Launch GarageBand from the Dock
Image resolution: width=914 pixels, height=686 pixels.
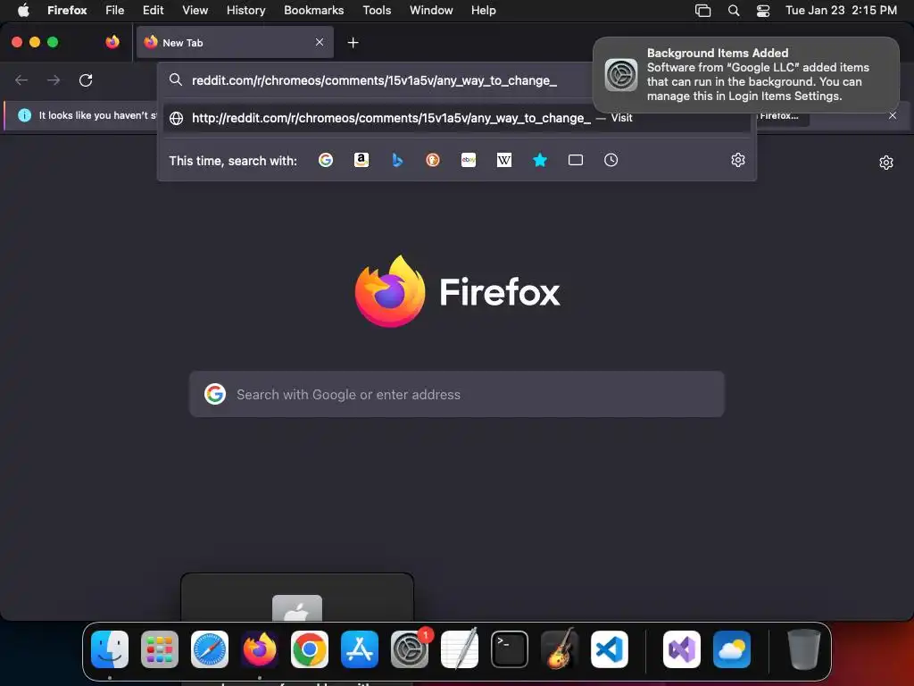(560, 648)
